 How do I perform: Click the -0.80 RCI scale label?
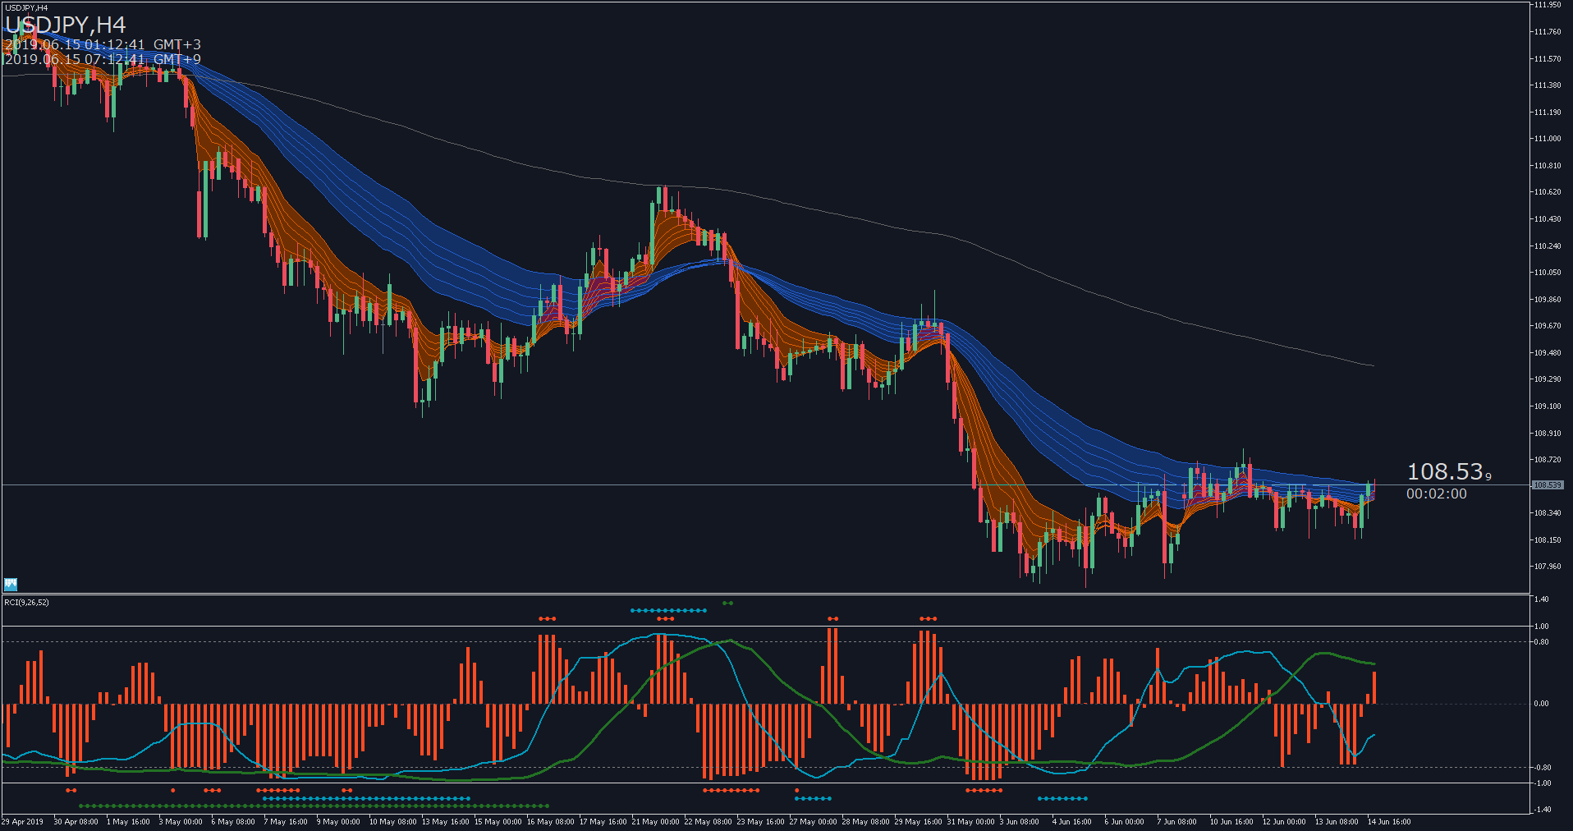1541,768
